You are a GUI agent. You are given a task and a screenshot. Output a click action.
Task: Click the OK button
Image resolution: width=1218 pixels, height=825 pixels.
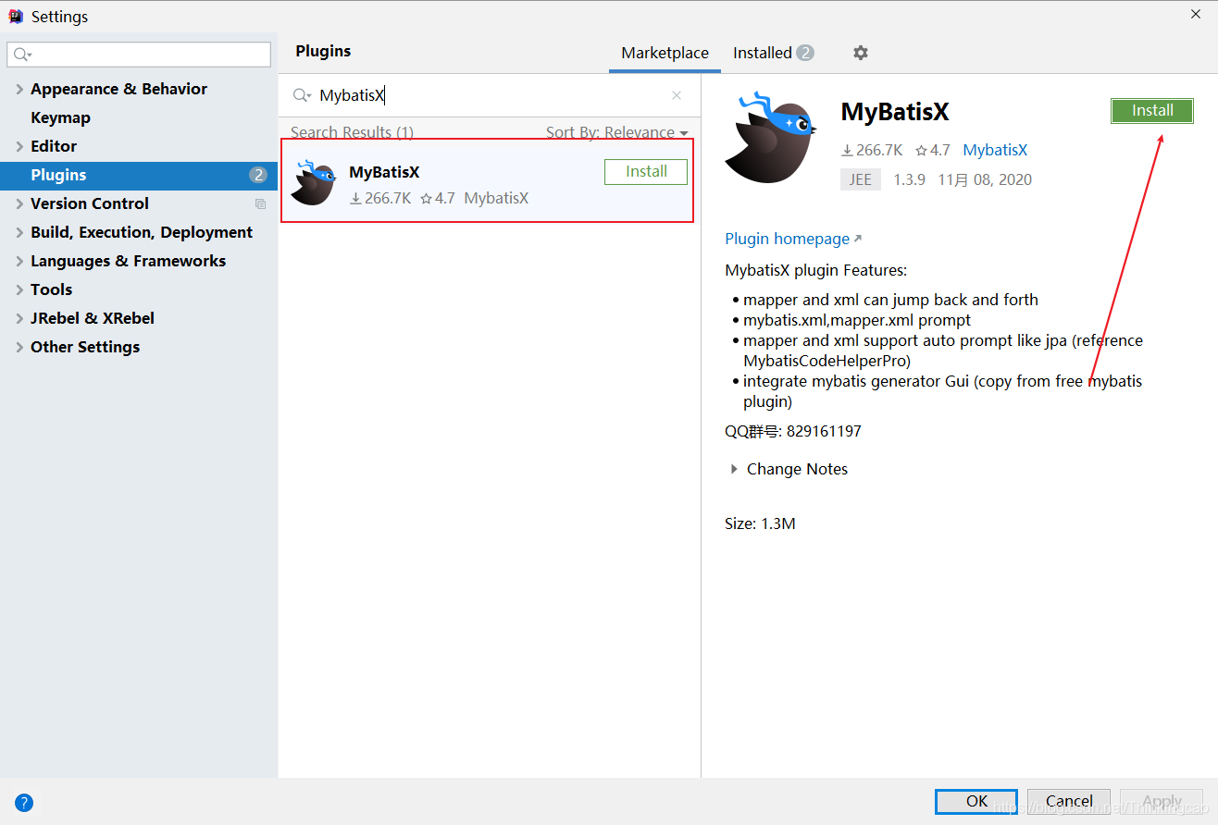pyautogui.click(x=976, y=801)
